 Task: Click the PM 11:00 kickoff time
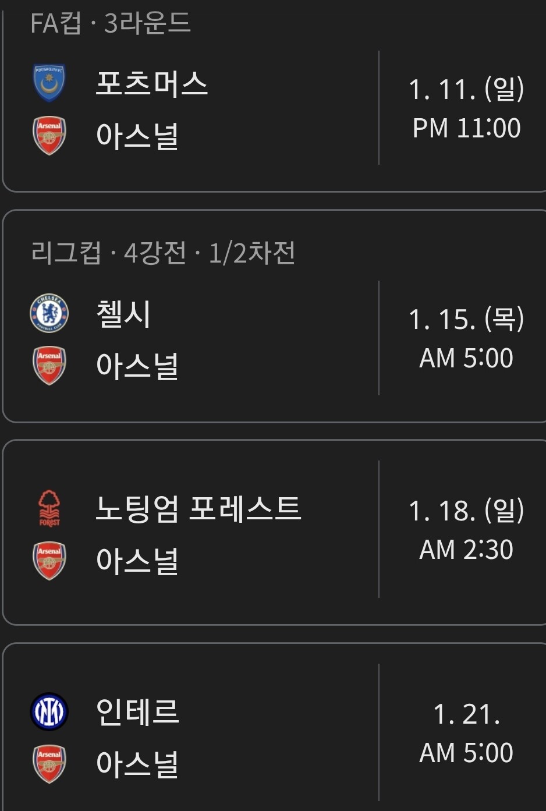coord(466,128)
